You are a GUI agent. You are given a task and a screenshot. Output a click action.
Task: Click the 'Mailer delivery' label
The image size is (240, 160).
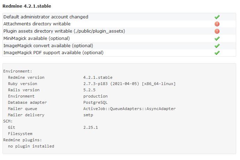point(26,115)
